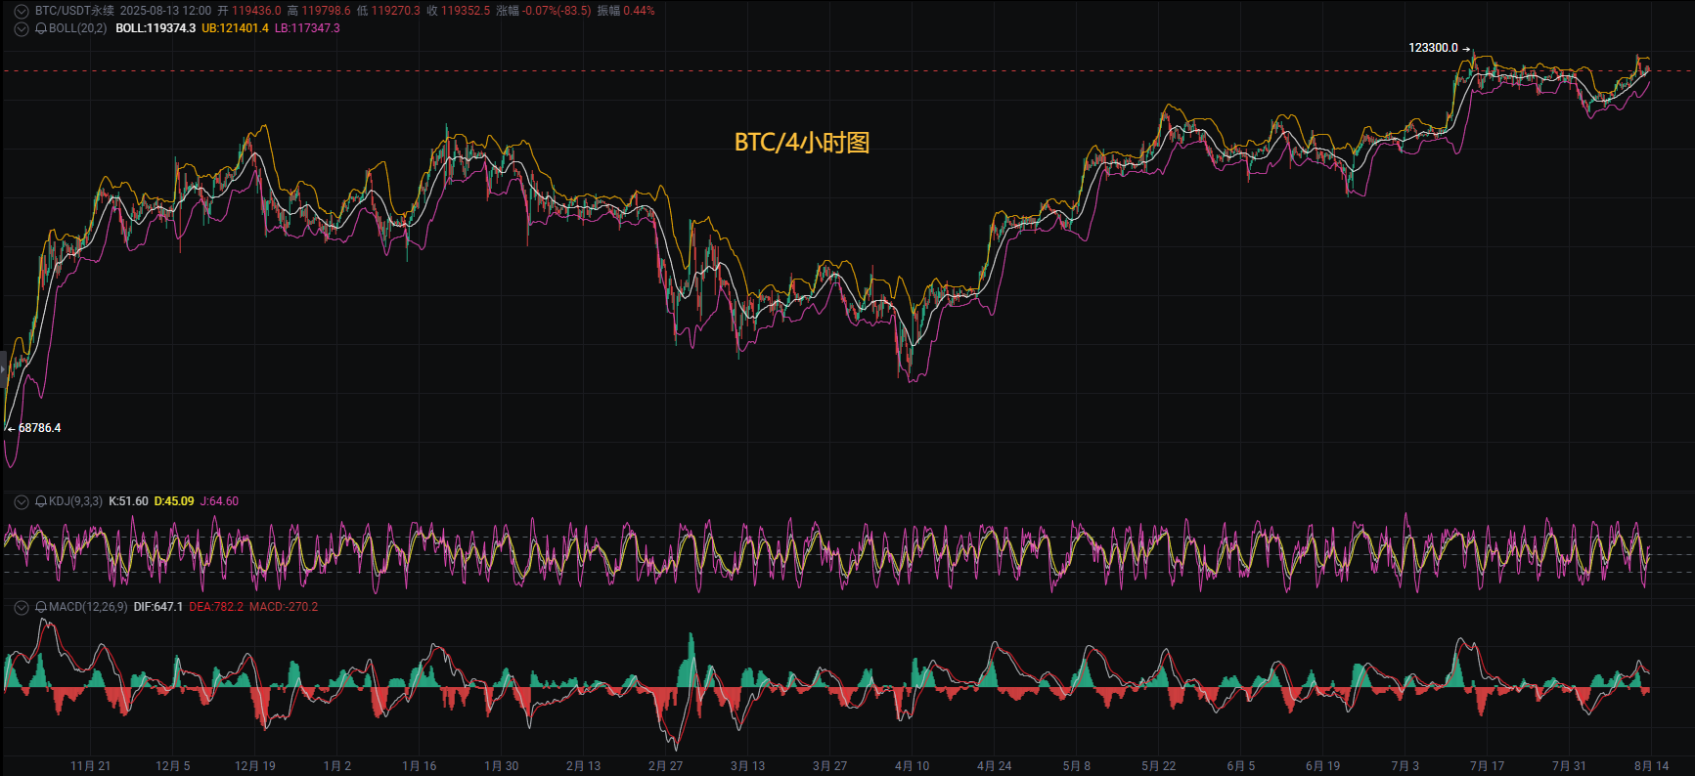The height and width of the screenshot is (776, 1695).
Task: Click the 8月 14 date label
Action: point(1652,766)
